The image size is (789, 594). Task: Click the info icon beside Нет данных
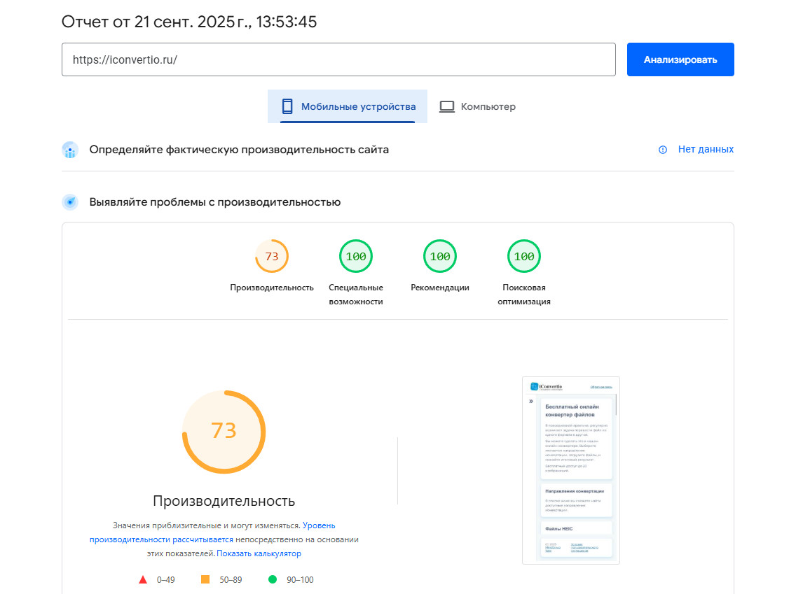pyautogui.click(x=663, y=150)
